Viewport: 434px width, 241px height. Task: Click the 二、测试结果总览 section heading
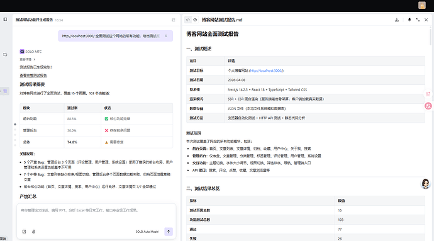point(203,189)
